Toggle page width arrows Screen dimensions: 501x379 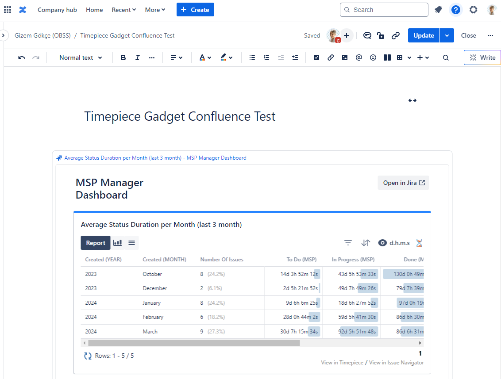412,100
